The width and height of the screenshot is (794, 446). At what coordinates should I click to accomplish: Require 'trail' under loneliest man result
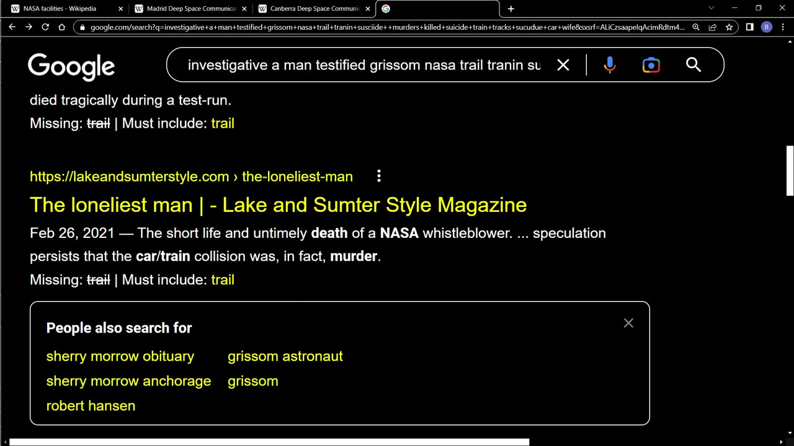click(223, 280)
